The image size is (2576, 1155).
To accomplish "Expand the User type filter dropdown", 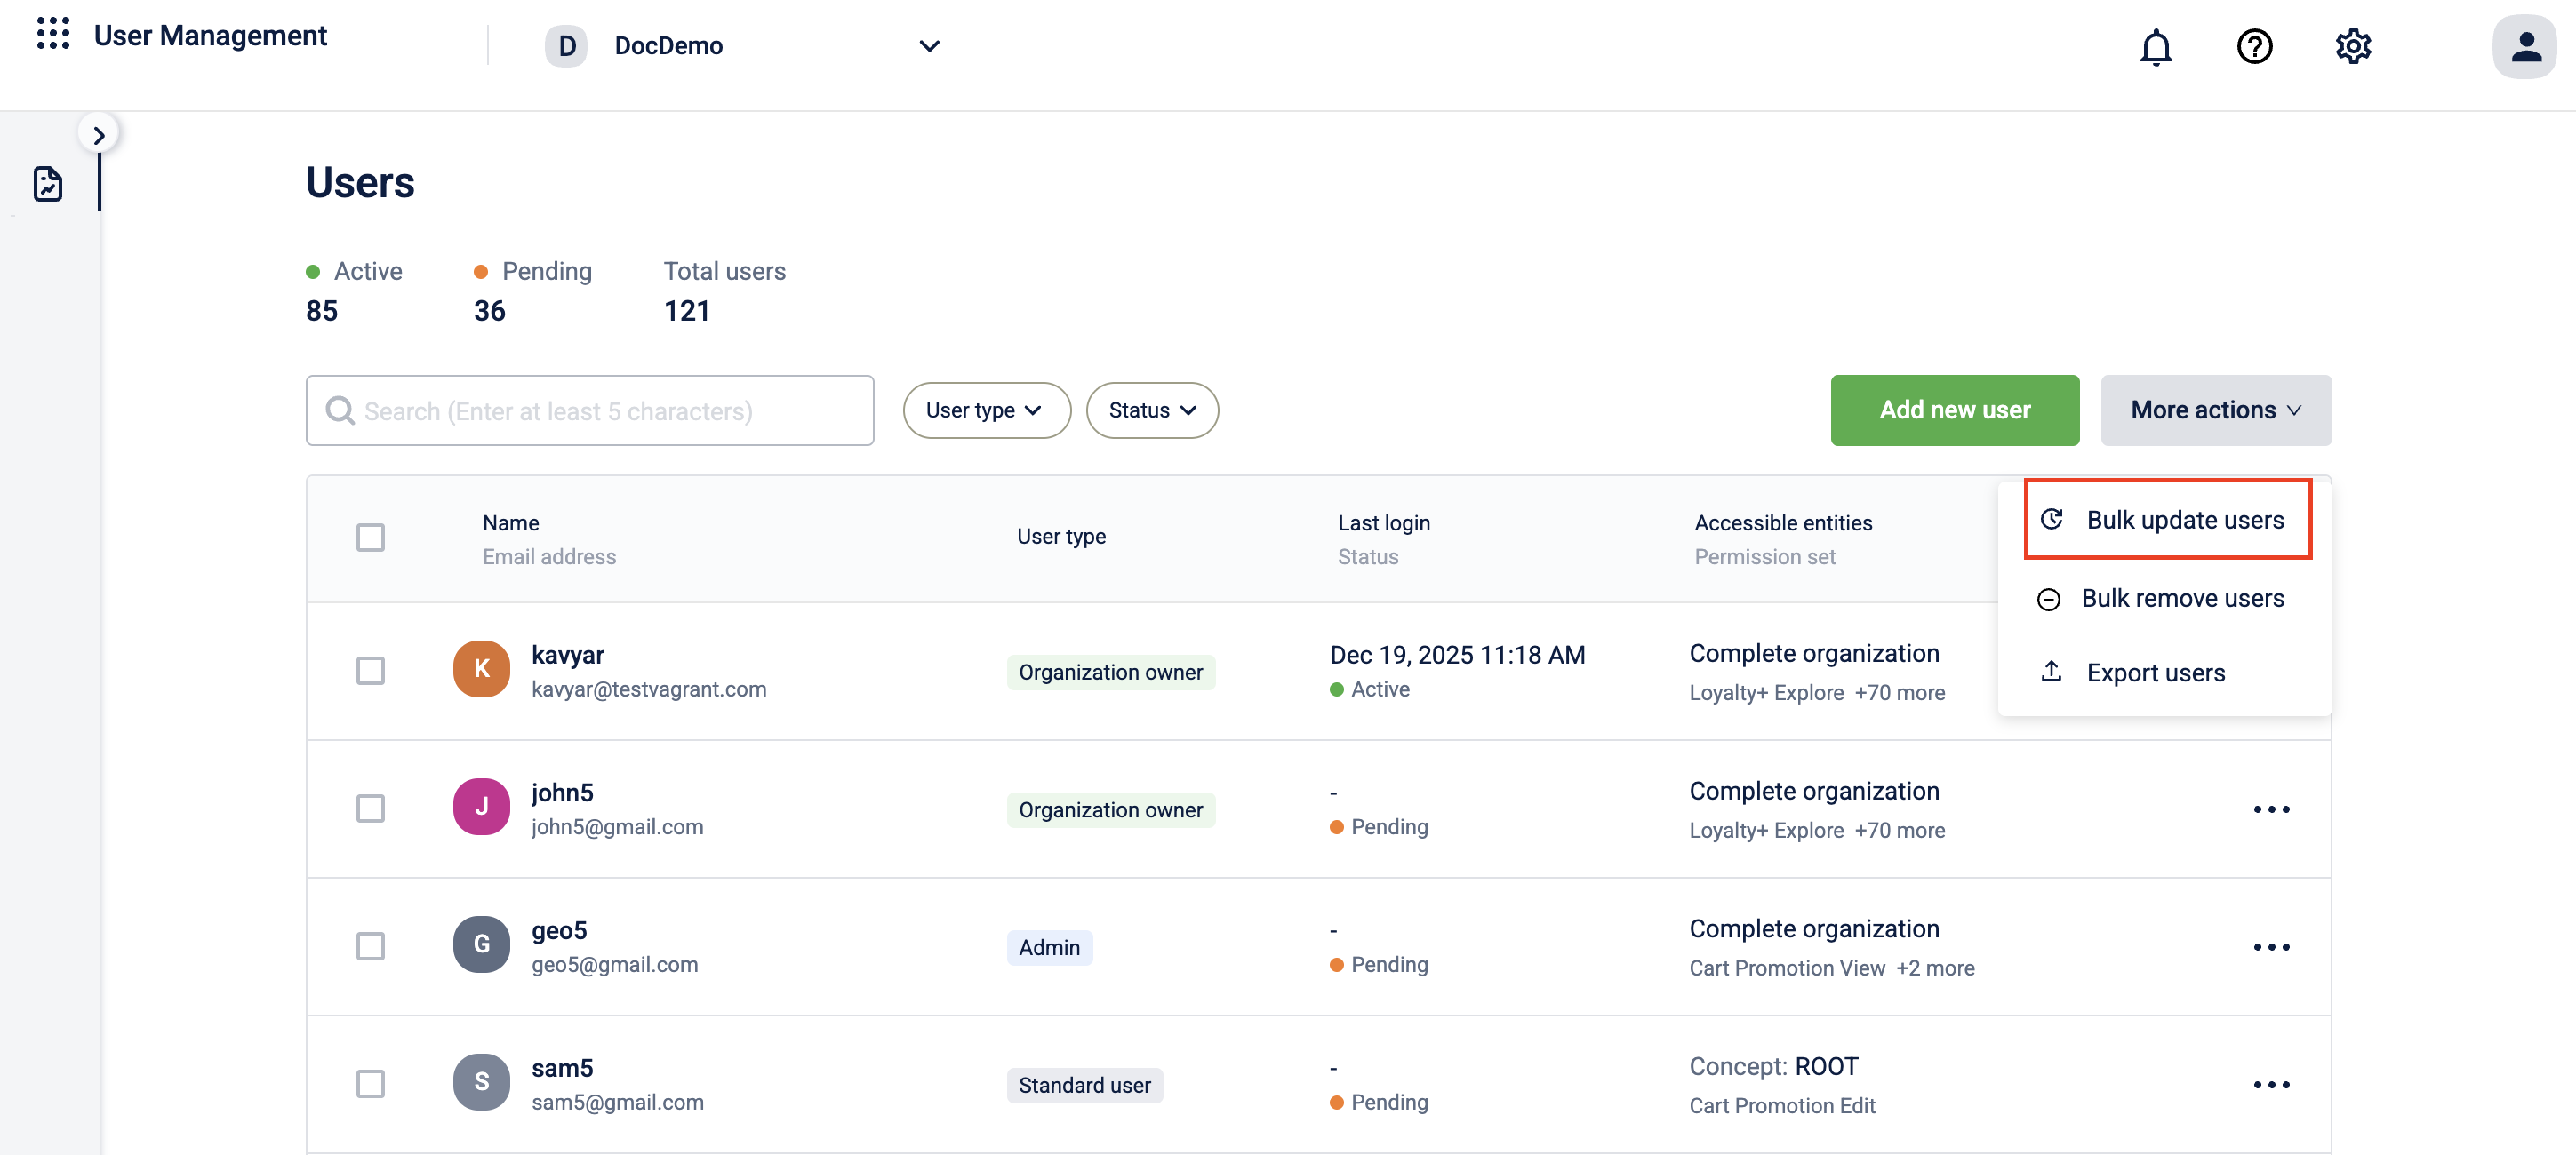I will click(985, 410).
